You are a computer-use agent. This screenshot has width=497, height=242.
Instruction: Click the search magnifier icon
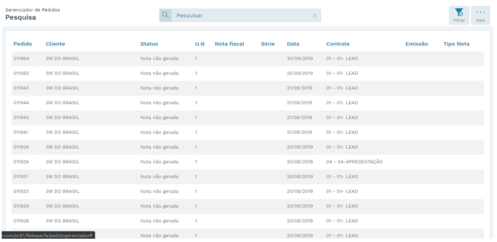pyautogui.click(x=165, y=15)
